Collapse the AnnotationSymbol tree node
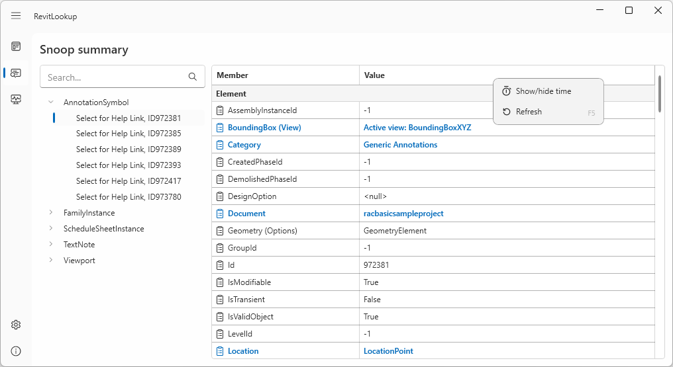 click(x=50, y=102)
